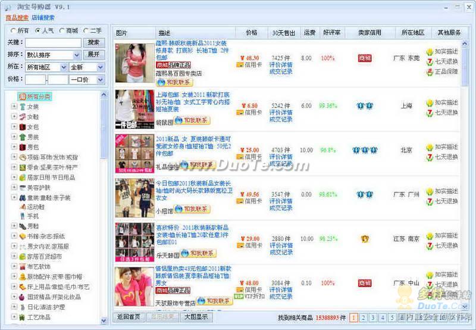This screenshot has height=330, width=476.
Task: Open the 默认排序 sort dropdown
Action: pyautogui.click(x=53, y=55)
